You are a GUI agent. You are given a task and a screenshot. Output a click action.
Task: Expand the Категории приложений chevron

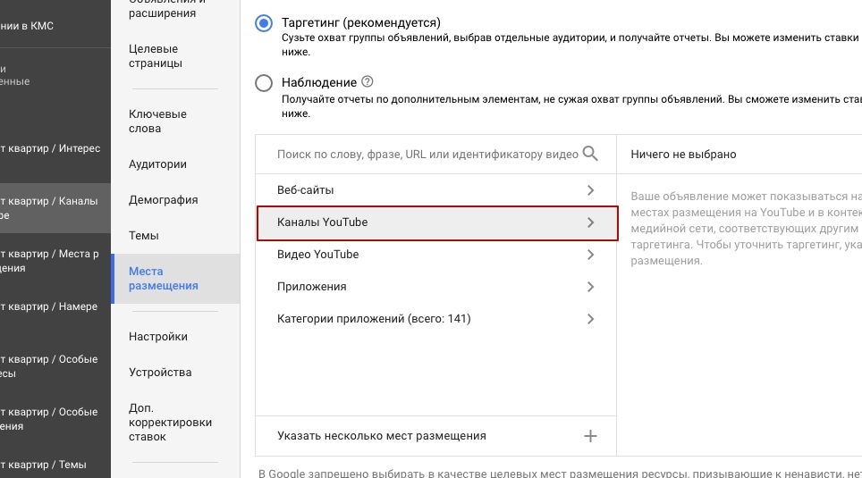pyautogui.click(x=590, y=319)
